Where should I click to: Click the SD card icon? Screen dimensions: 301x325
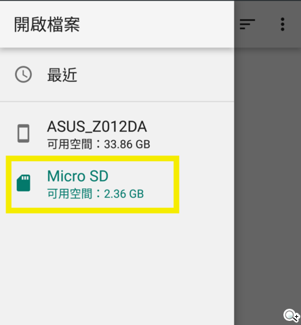pos(24,183)
